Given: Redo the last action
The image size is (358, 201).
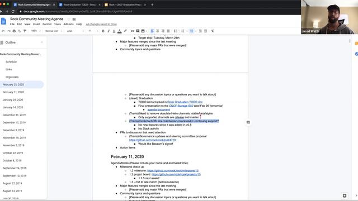Looking at the screenshot, I should click(x=9, y=31).
